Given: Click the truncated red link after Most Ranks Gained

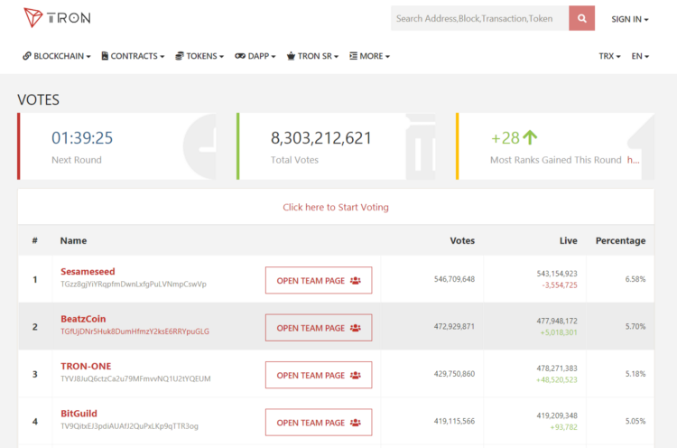Looking at the screenshot, I should [x=633, y=160].
